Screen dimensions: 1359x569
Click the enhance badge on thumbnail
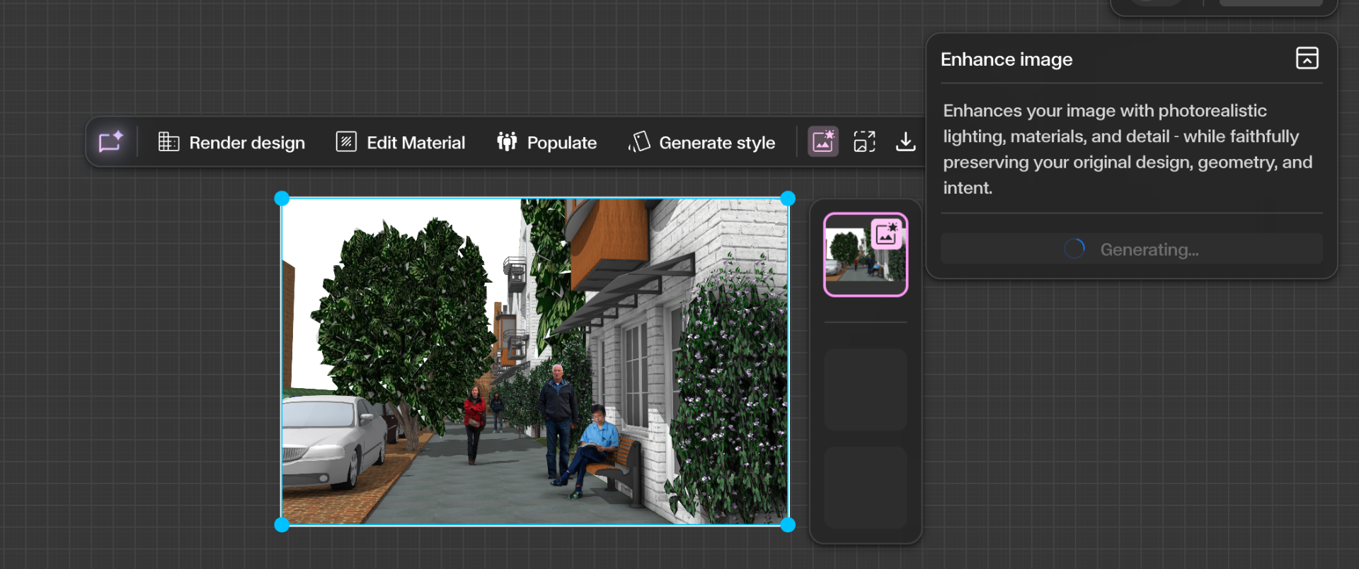coord(887,234)
